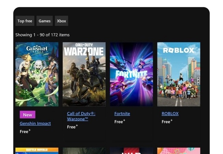Viewport: 223px width, 154px height.
Task: Select the Top free filter chip
Action: tap(25, 21)
